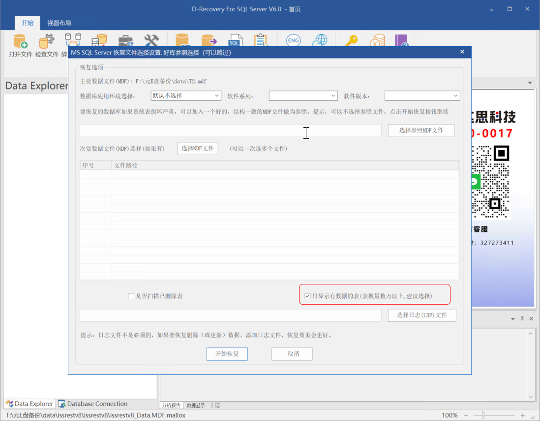540x421 pixels.
Task: Click the LDF log file path field
Action: point(230,315)
